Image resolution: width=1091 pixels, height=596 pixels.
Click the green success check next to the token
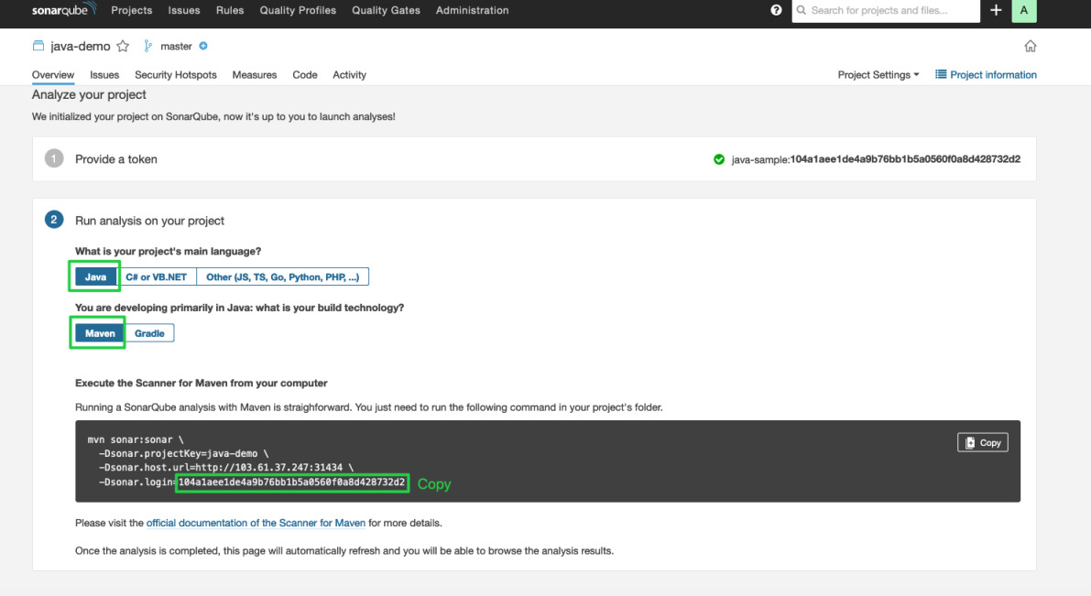click(x=719, y=158)
